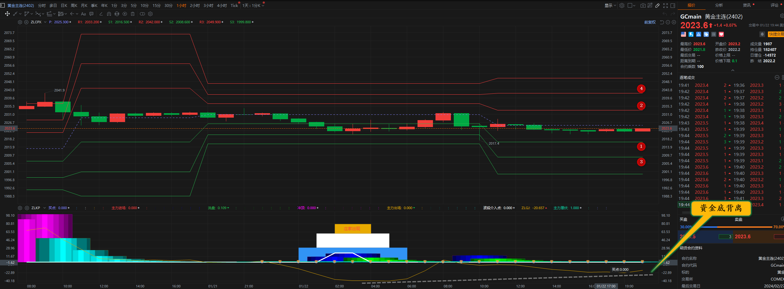This screenshot has height=289, width=784.
Task: Switch chart to 周K period
Action: (x=74, y=5)
